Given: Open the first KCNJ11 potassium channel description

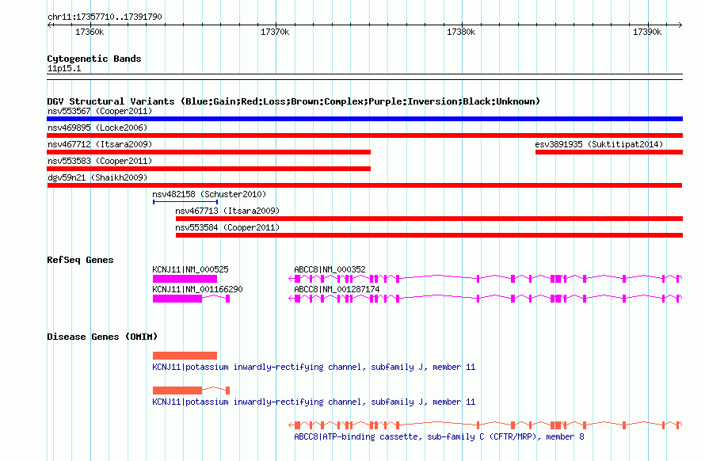Looking at the screenshot, I should [x=314, y=367].
